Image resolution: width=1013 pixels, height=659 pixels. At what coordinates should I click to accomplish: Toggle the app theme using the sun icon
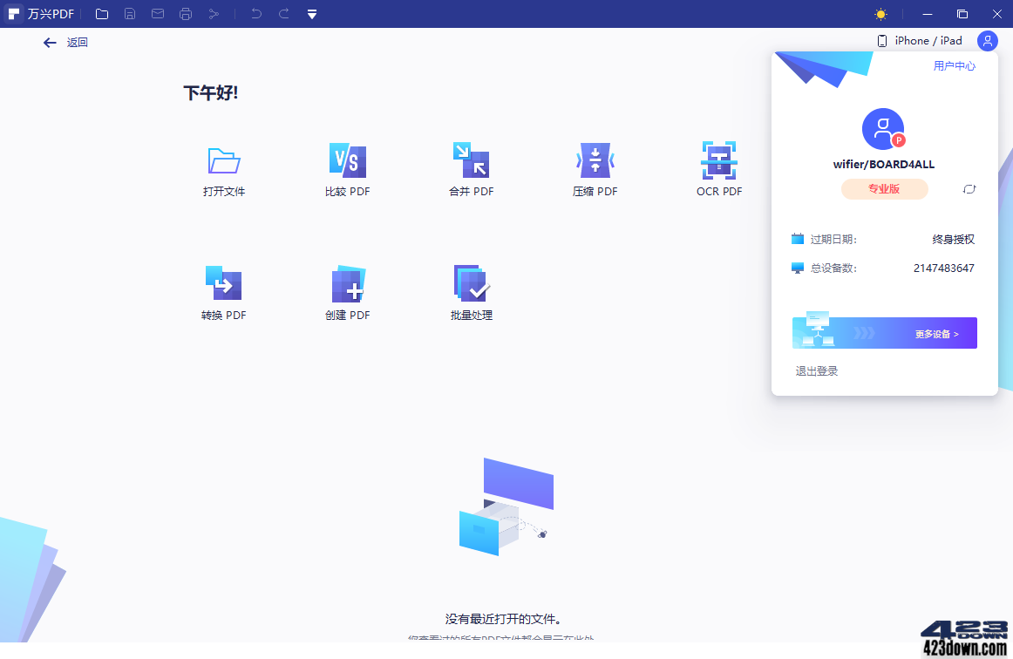[880, 14]
